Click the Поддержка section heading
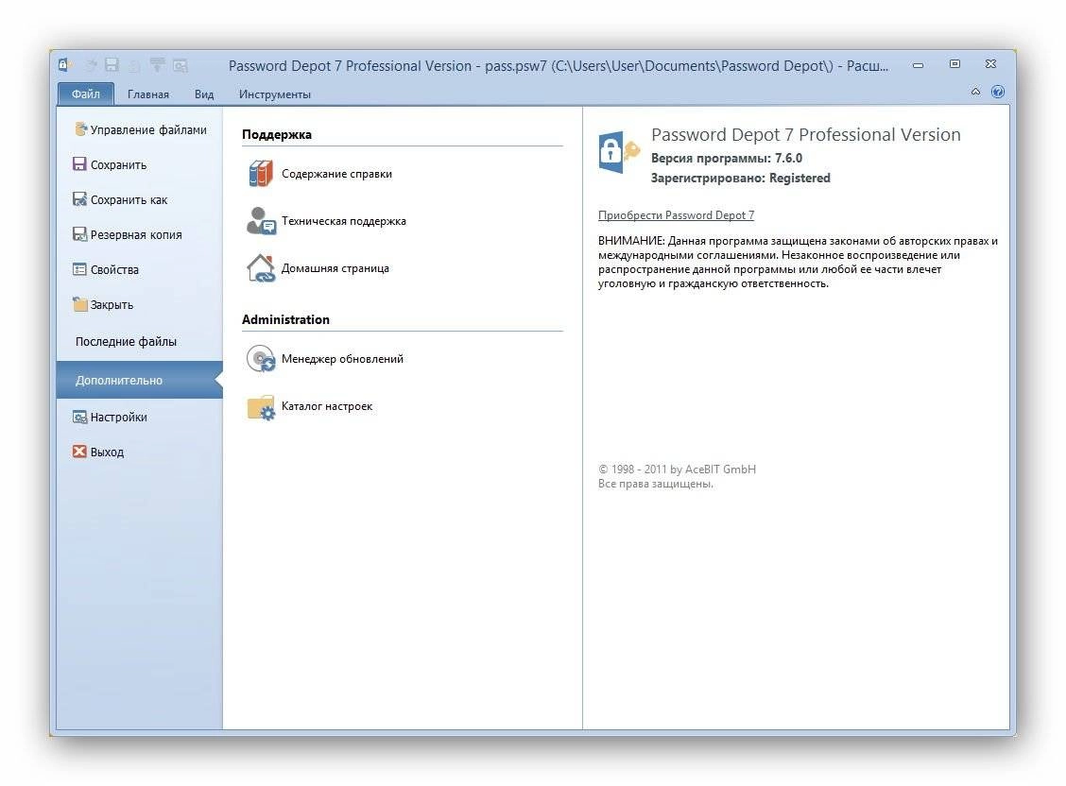The image size is (1066, 786). (x=277, y=134)
